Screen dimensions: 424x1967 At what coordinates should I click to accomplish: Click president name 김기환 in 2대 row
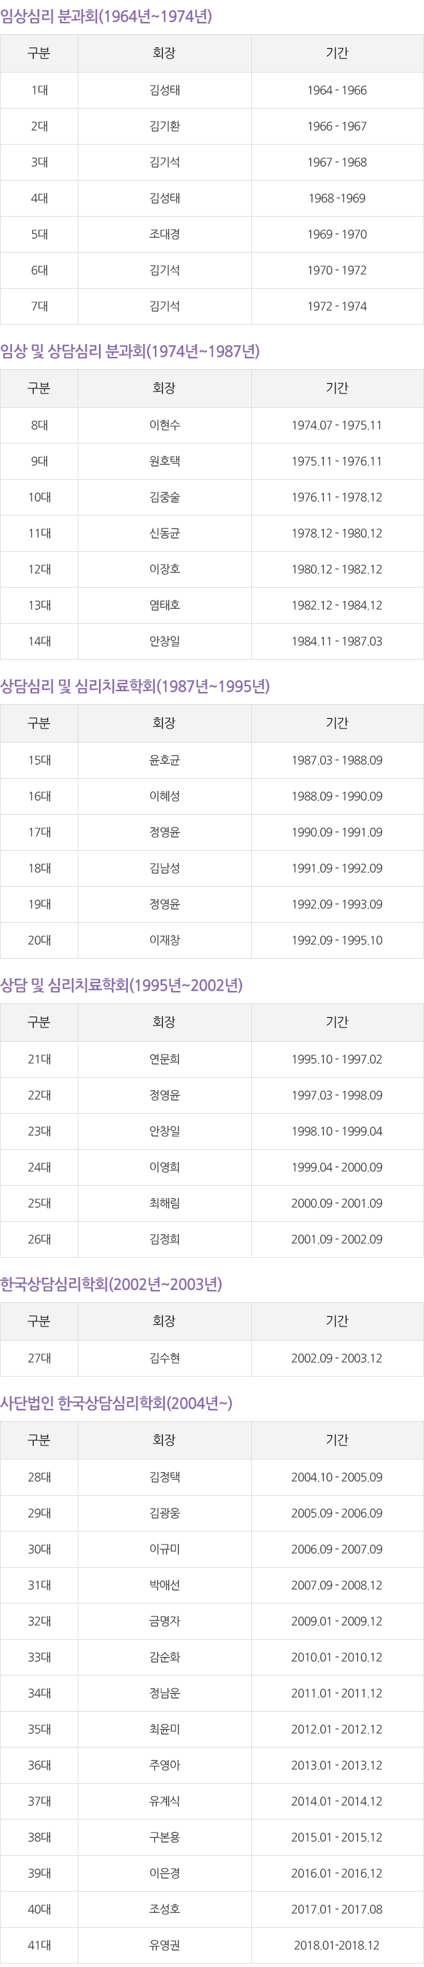(x=164, y=126)
